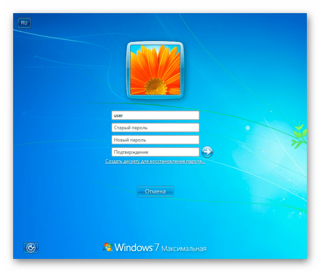Submit password change with the arrow button
The width and height of the screenshot is (320, 272).
[x=208, y=152]
